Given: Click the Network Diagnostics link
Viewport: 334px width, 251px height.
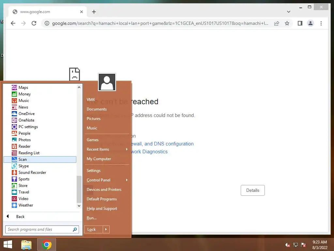Looking at the screenshot, I should click(149, 152).
